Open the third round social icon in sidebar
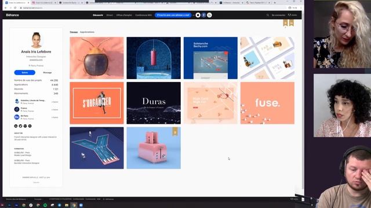 point(25,126)
